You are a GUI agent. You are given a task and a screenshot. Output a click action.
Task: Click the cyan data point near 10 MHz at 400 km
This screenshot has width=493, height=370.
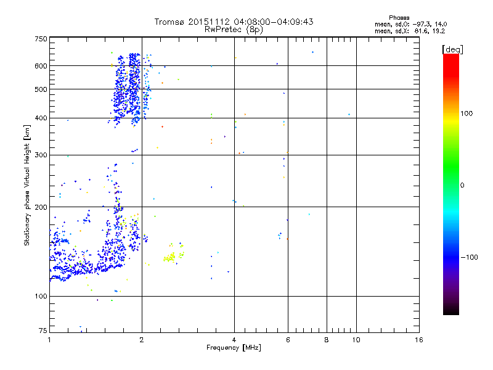(x=349, y=115)
